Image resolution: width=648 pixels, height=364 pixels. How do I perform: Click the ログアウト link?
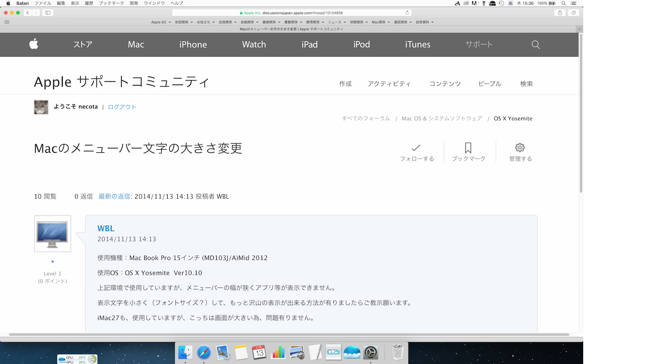coord(122,107)
